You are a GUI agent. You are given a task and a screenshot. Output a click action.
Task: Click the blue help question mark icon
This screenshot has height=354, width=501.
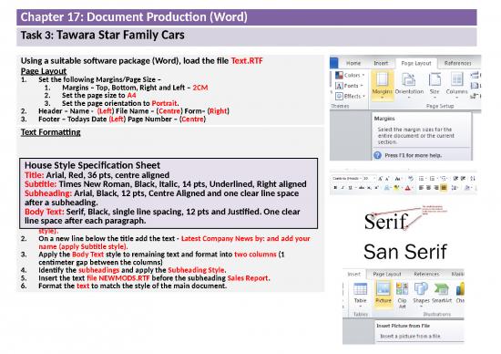[377, 155]
